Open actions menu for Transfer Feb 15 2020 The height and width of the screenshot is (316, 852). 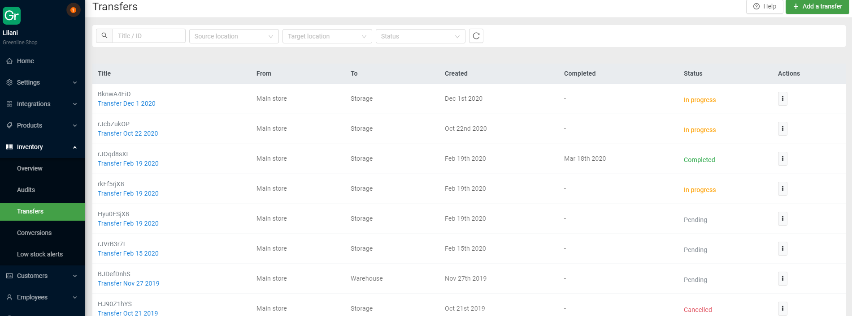click(782, 248)
